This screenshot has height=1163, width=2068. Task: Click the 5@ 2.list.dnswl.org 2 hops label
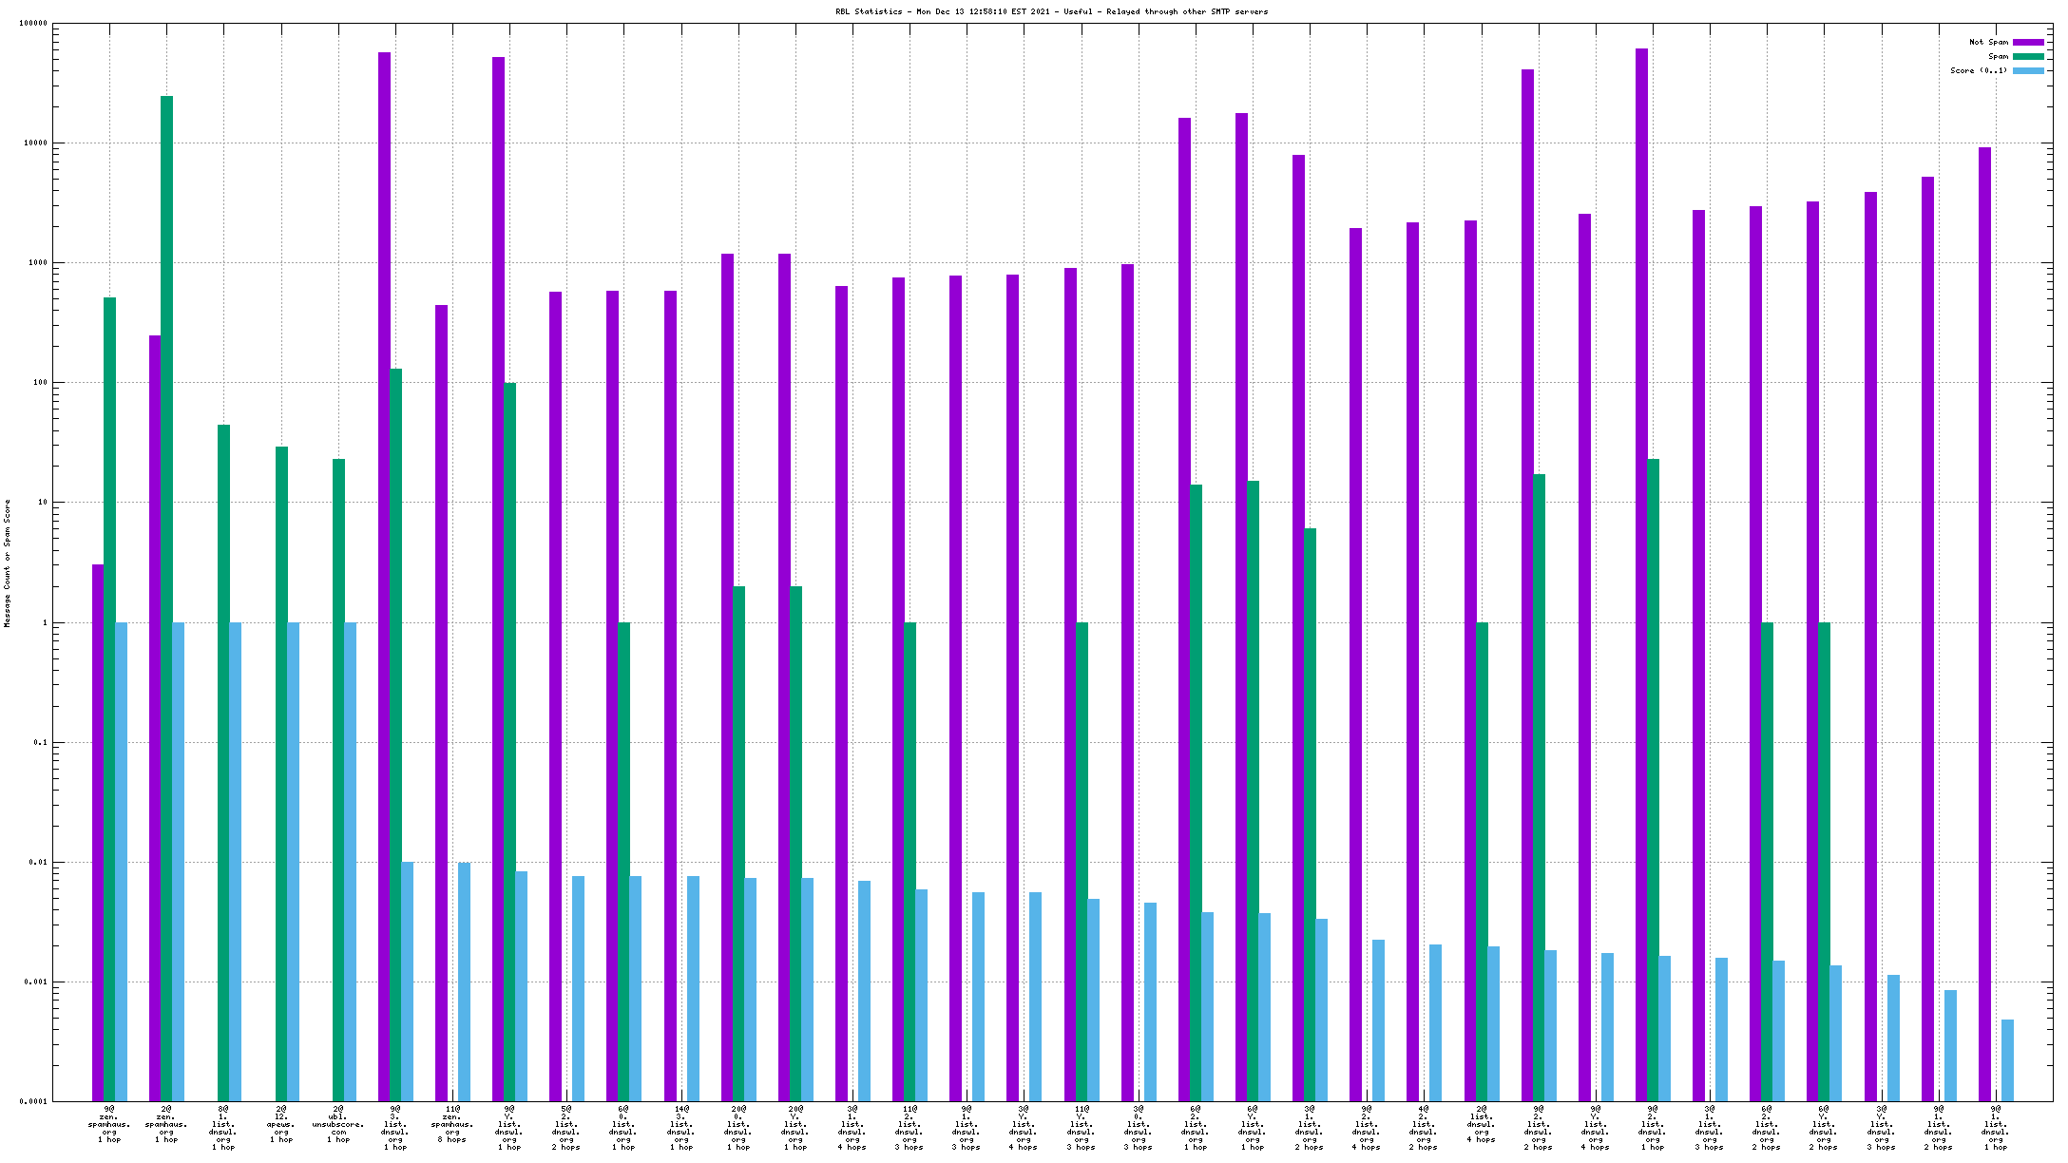pos(566,1128)
